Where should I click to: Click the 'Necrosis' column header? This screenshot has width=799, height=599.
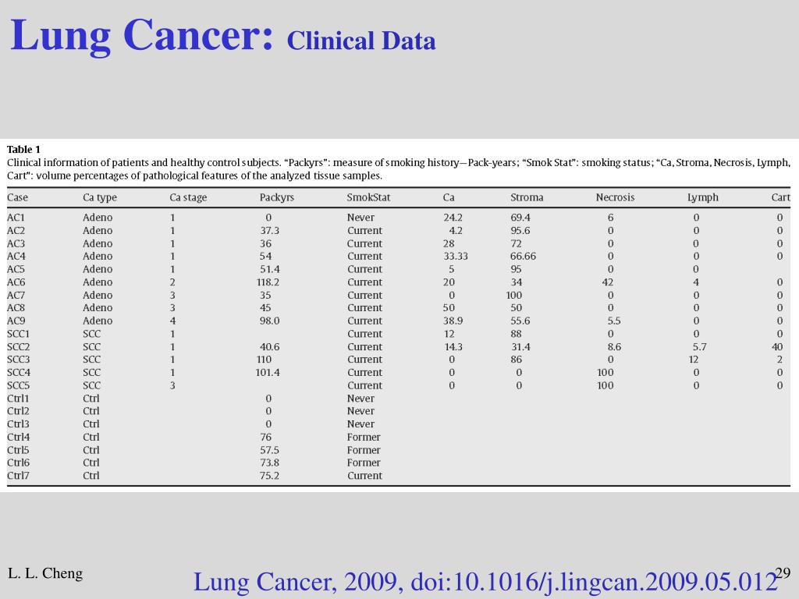pos(615,197)
